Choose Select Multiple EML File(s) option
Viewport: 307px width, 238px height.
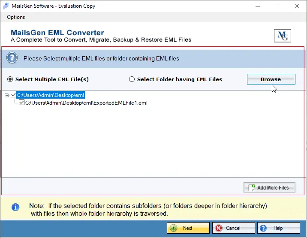11,79
